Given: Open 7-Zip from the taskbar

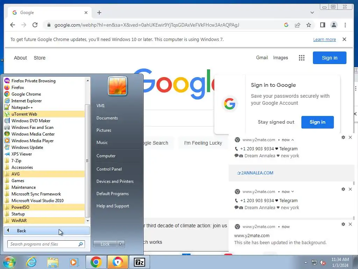Looking at the screenshot, I should (139, 262).
